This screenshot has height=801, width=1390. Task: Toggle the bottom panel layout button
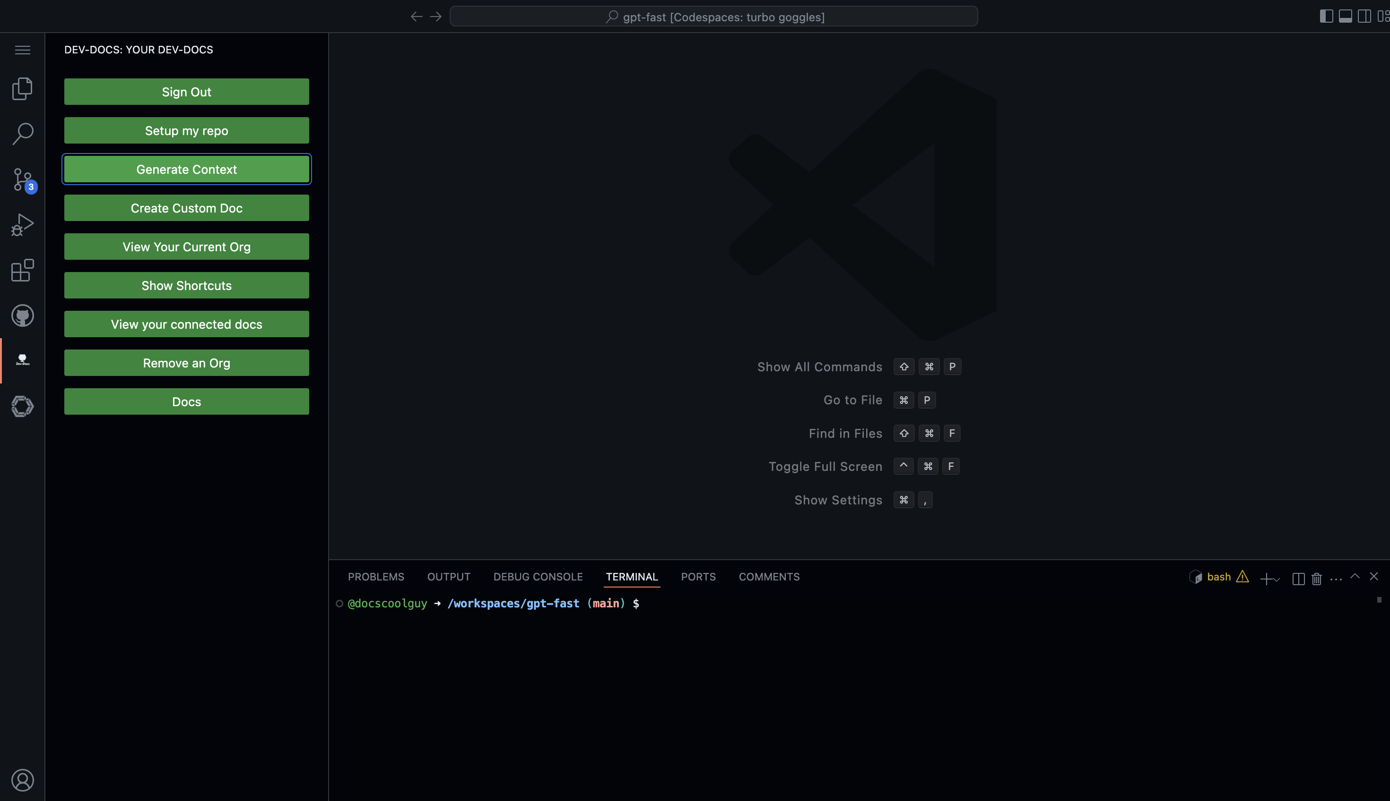coord(1346,17)
